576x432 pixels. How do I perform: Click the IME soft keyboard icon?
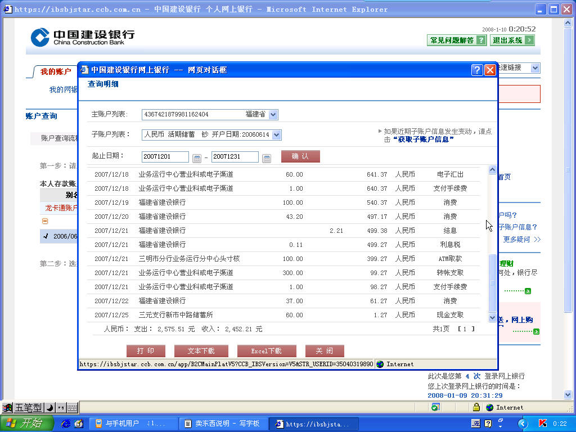[73, 408]
